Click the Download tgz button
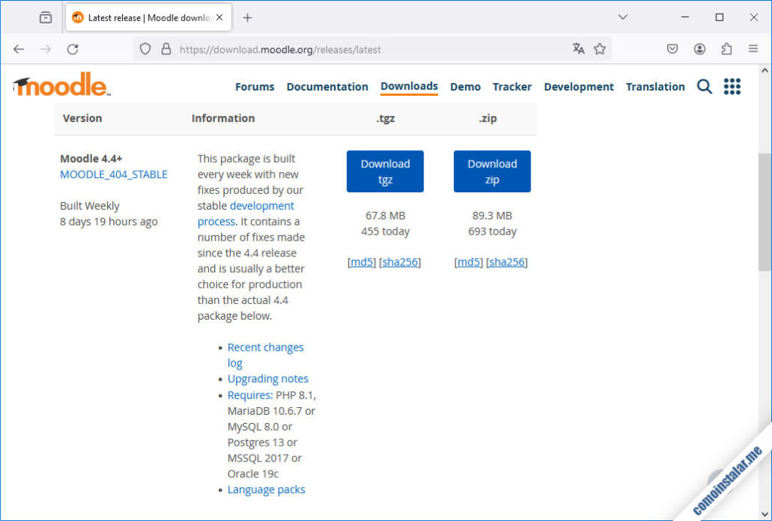The image size is (772, 521). point(385,171)
